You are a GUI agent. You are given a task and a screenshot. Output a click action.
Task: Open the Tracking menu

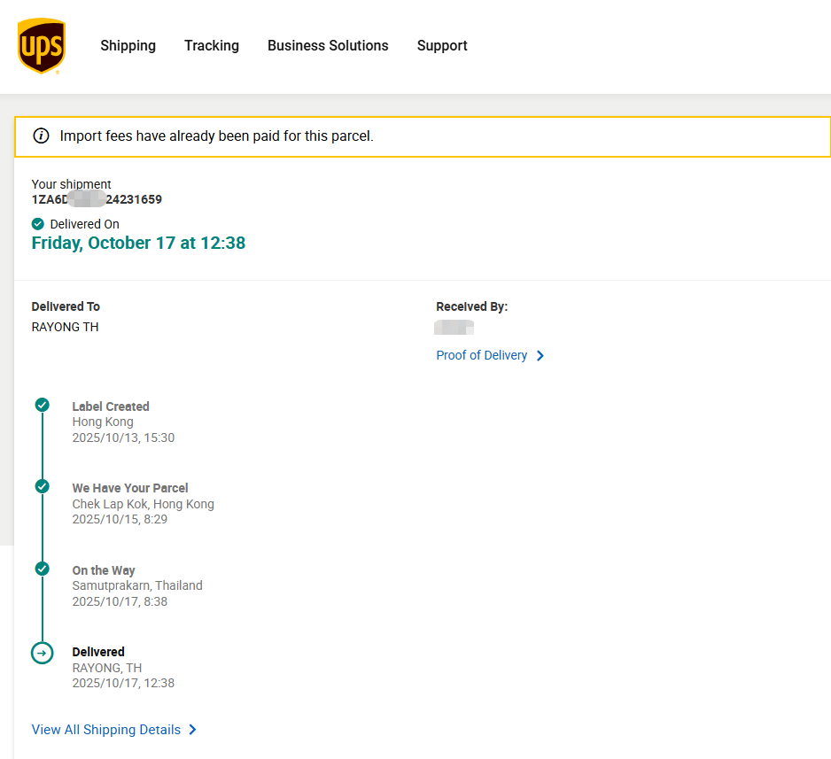(212, 46)
